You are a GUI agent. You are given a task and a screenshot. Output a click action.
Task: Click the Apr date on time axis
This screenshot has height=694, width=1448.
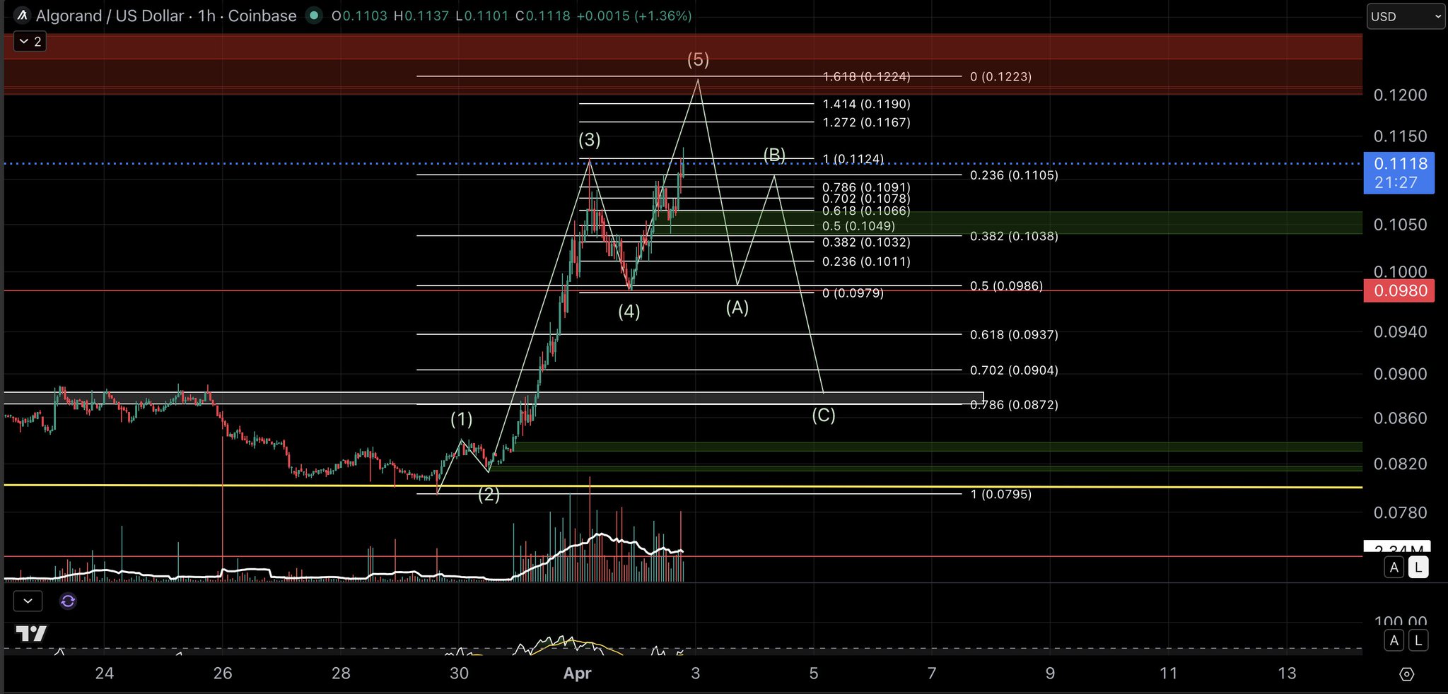pos(577,674)
